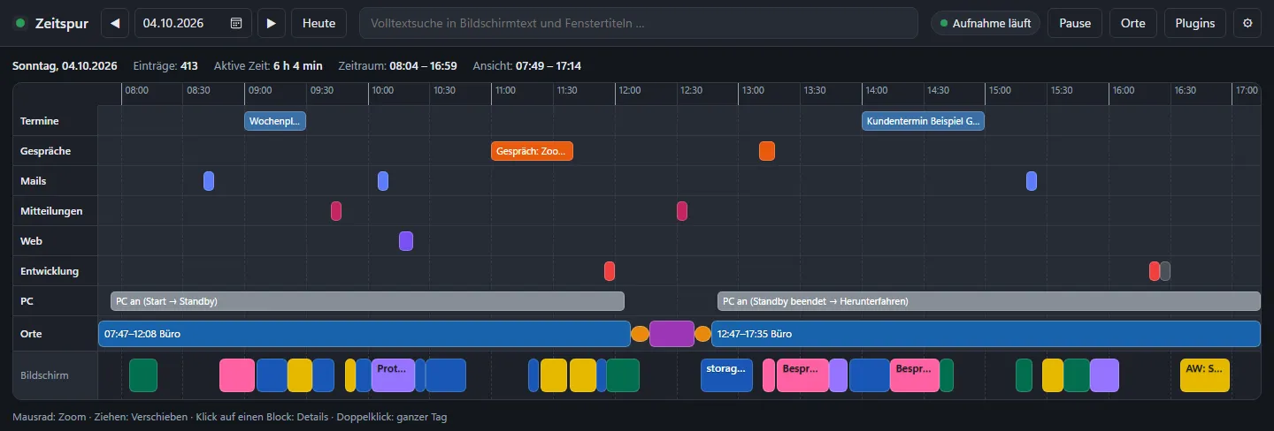1274x431 pixels.
Task: Open the storag… screen thumbnail block
Action: (726, 375)
